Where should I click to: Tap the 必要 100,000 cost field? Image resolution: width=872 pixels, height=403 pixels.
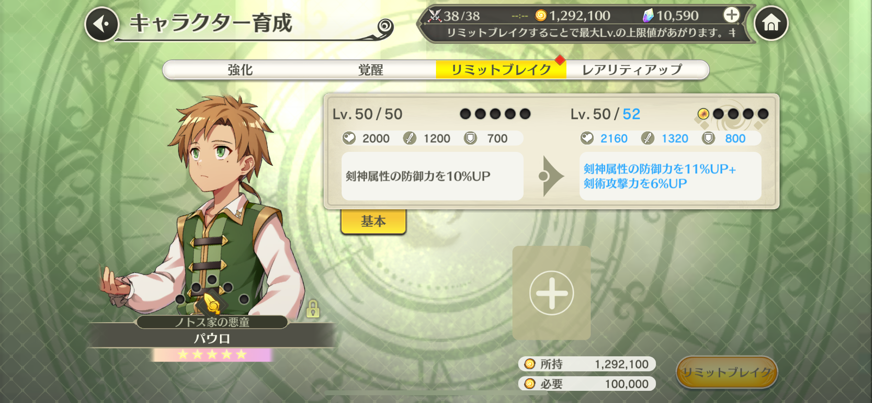pyautogui.click(x=587, y=384)
